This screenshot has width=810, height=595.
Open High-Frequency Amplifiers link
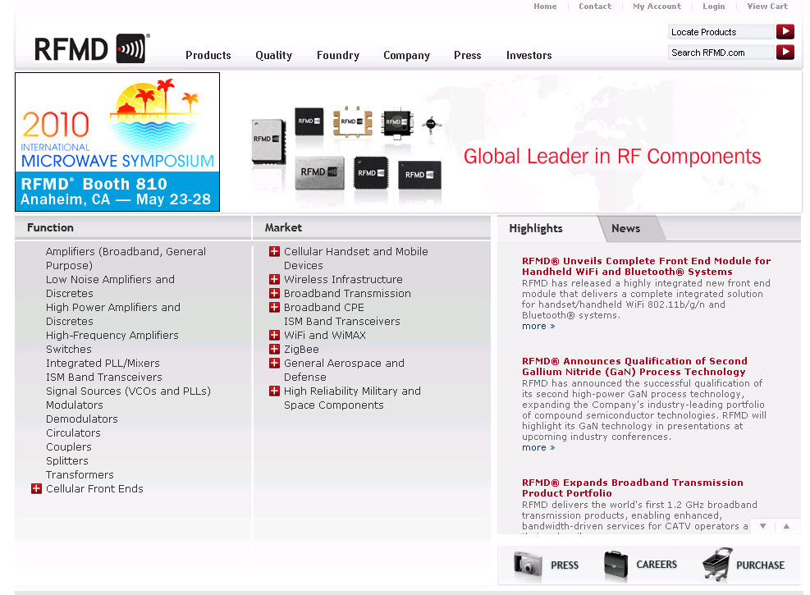point(112,335)
